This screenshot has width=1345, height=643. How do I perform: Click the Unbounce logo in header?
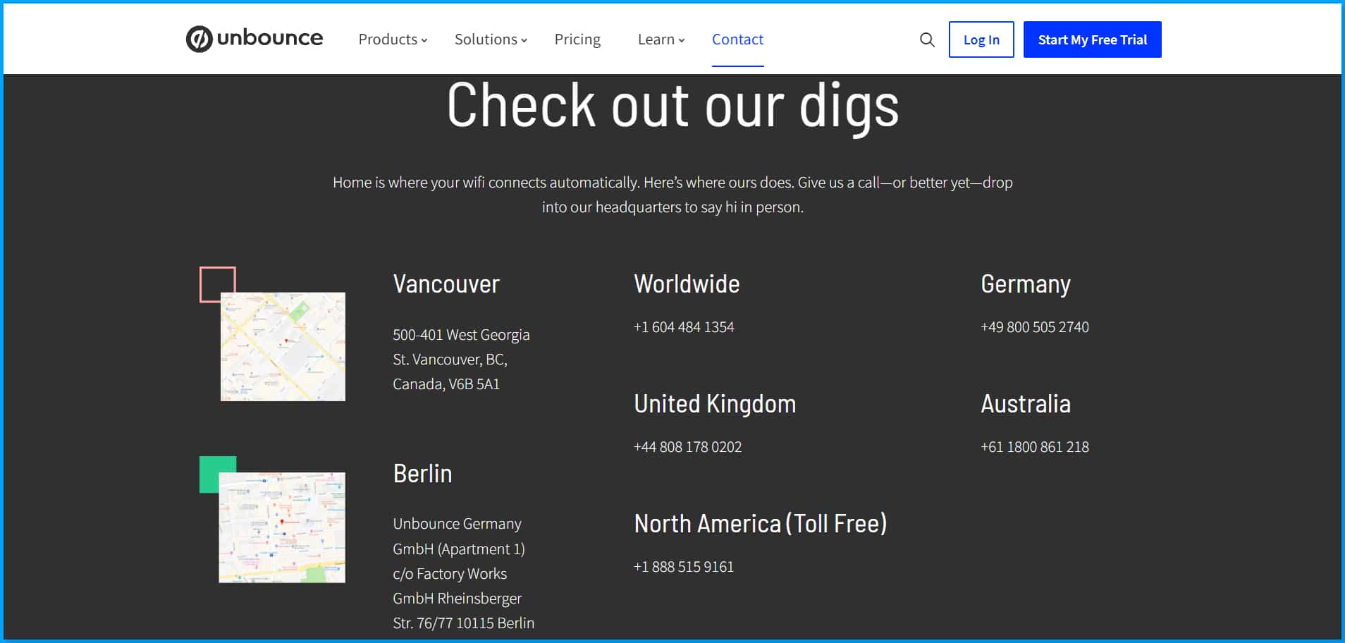point(254,39)
